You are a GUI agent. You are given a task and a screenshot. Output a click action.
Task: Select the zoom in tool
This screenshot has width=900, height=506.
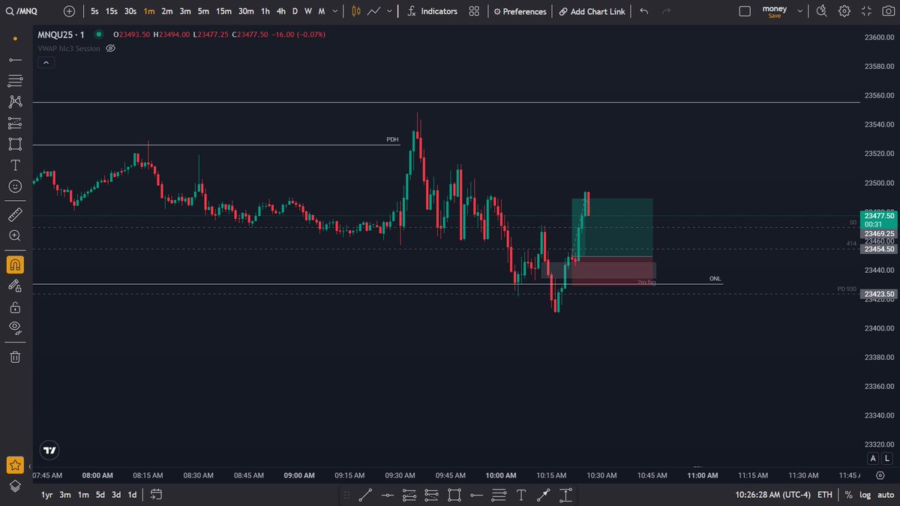click(x=15, y=236)
